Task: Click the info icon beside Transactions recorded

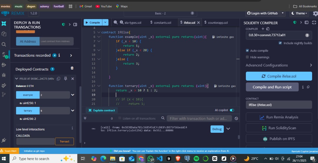Action: click(x=59, y=55)
